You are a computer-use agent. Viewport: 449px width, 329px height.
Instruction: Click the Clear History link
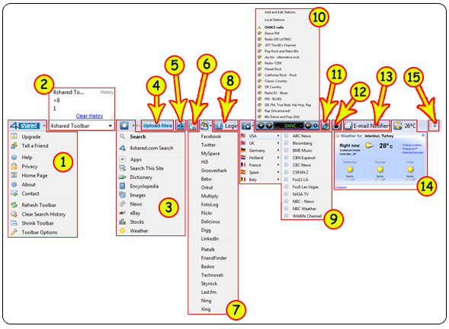[89, 116]
